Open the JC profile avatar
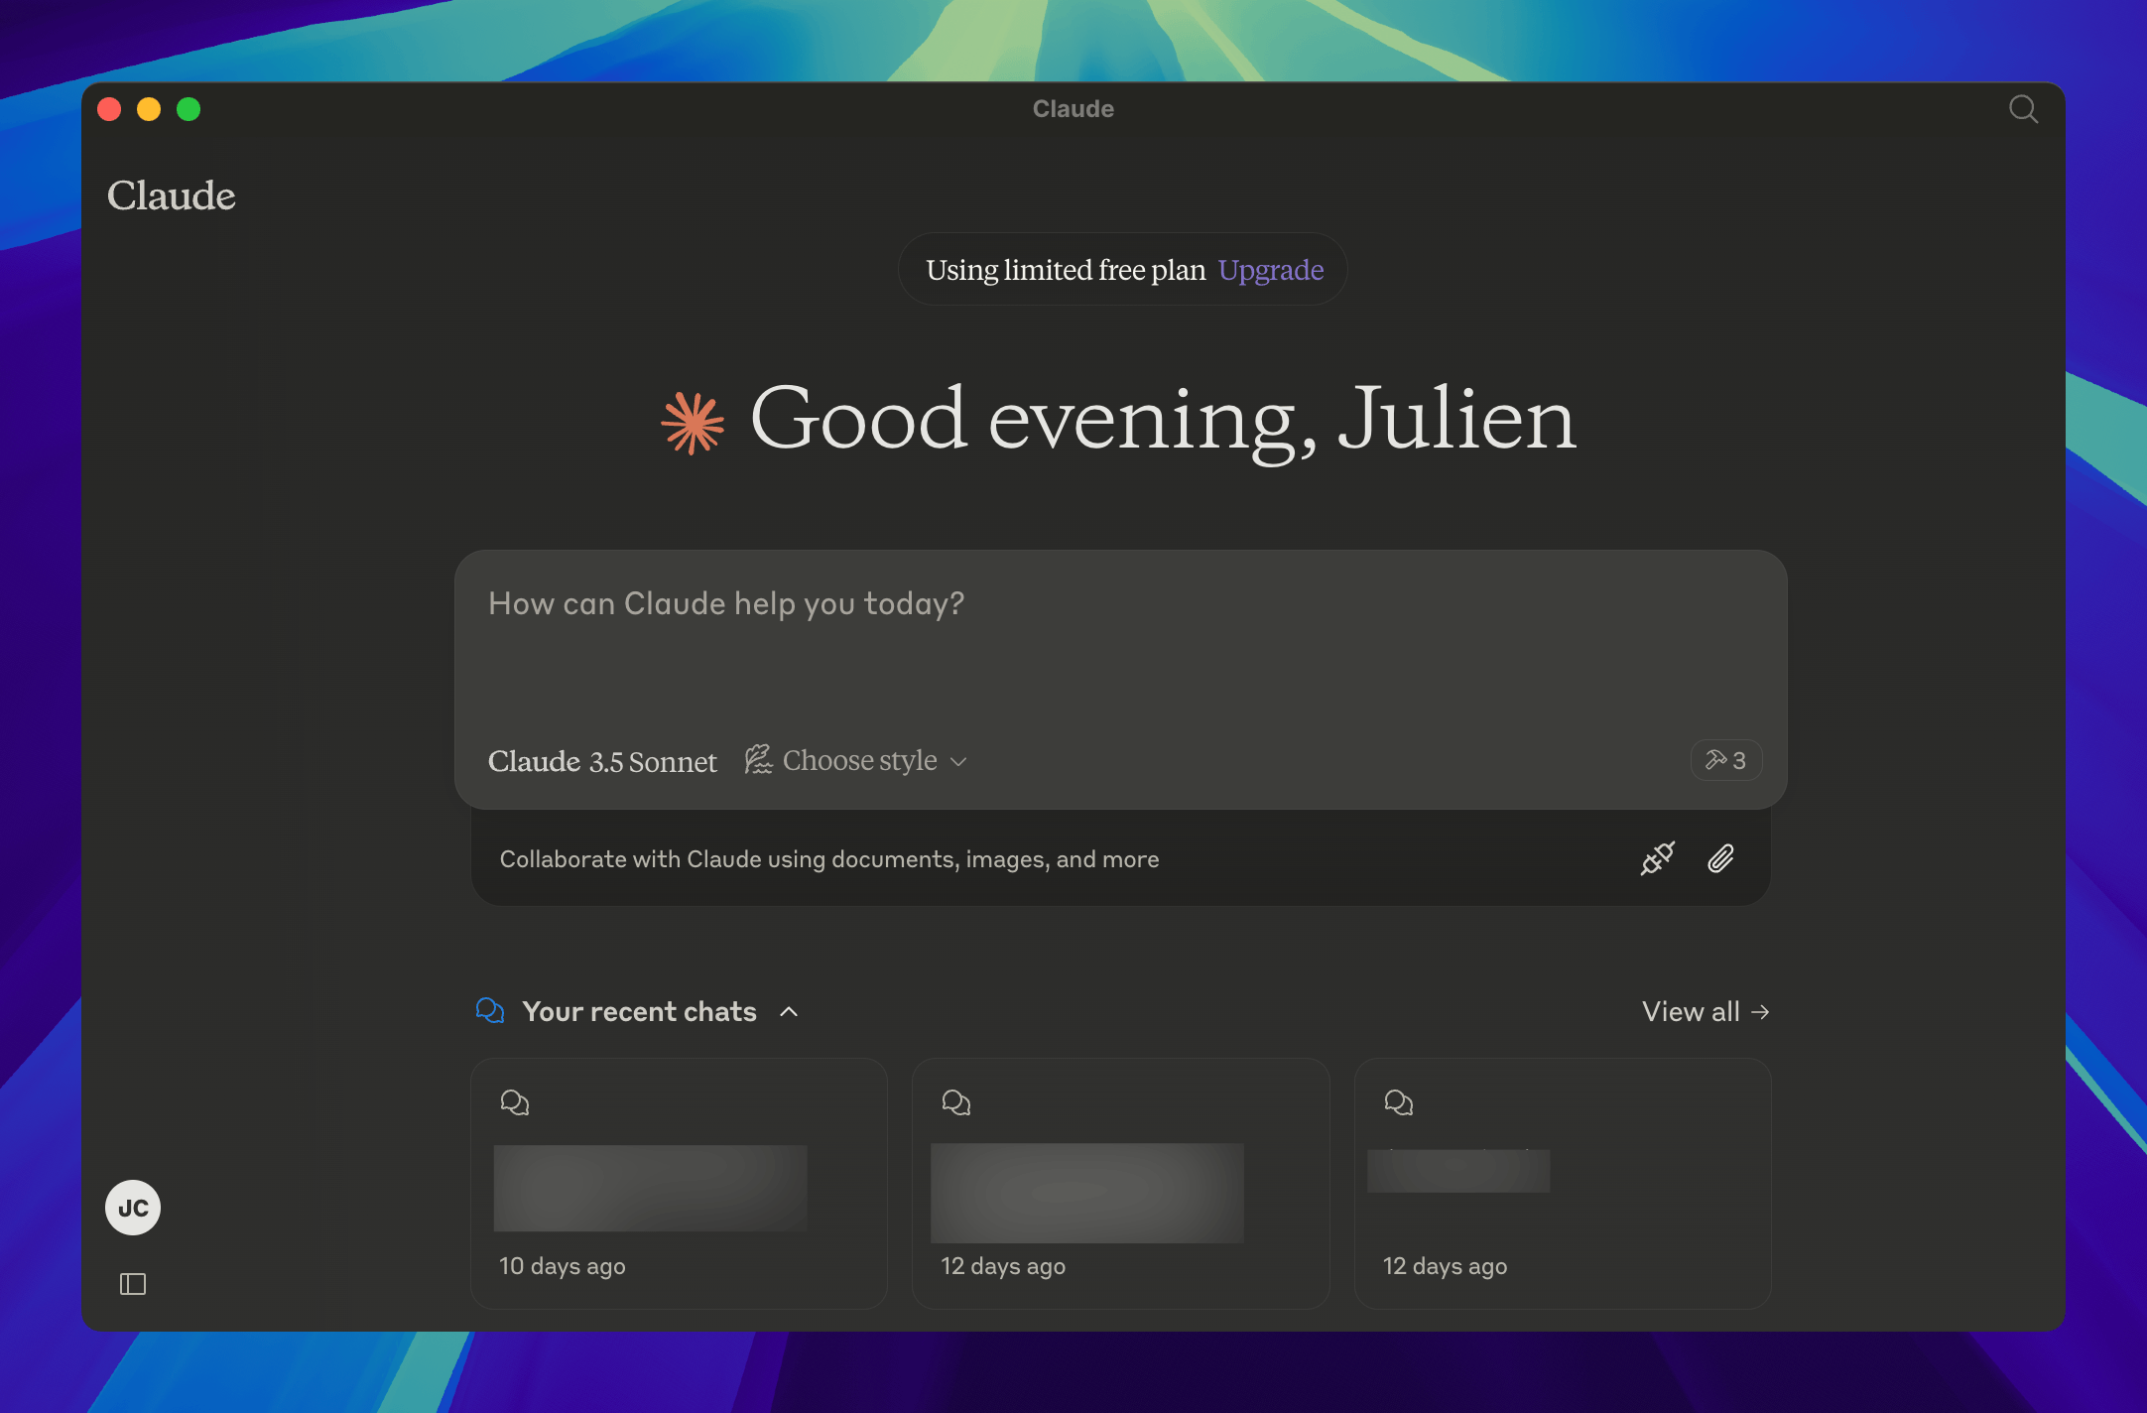The height and width of the screenshot is (1413, 2147). click(x=133, y=1207)
